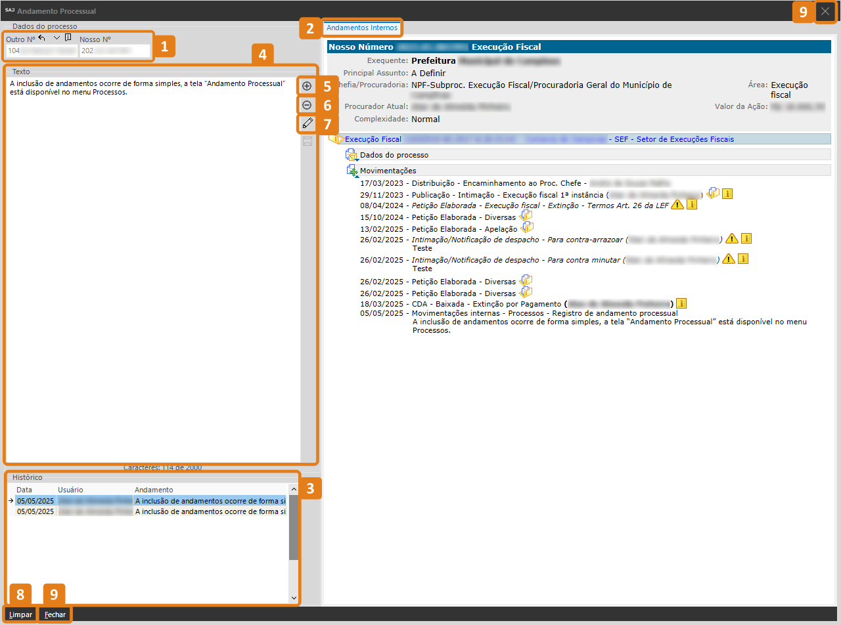
Task: Click the back arrow beside Outro Nº
Action: pos(42,39)
